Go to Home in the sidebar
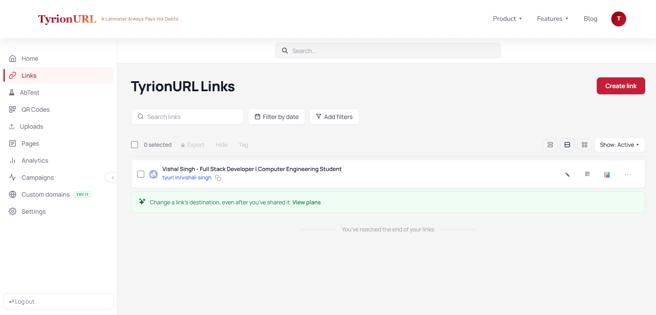 point(58,59)
